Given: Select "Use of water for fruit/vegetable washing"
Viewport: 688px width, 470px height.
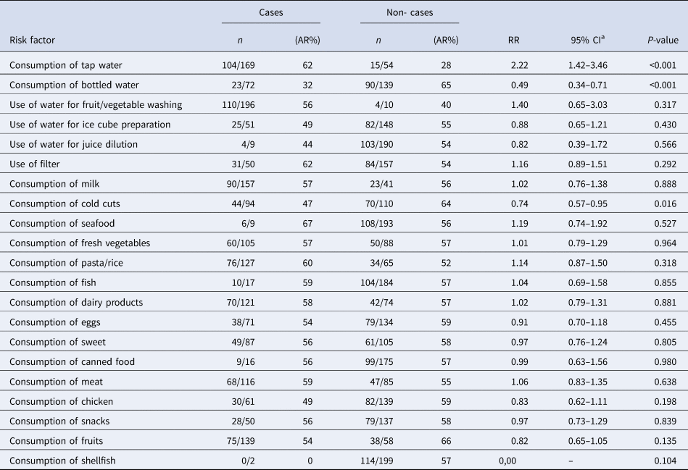Looking at the screenshot, I should 96,105.
